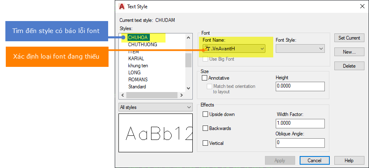Enable the Annotative checkbox

coord(205,78)
